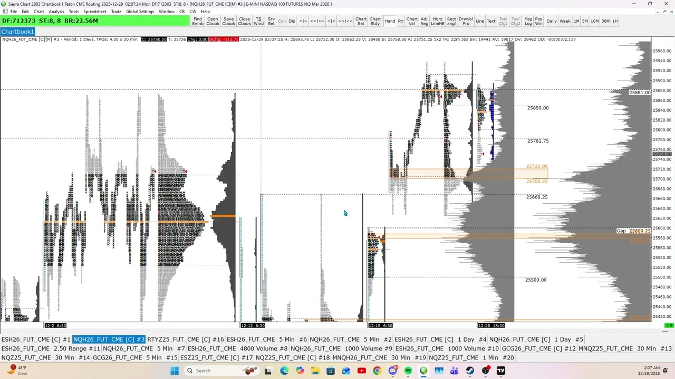Set chart period to 5M
675x379 pixels.
tap(585, 21)
